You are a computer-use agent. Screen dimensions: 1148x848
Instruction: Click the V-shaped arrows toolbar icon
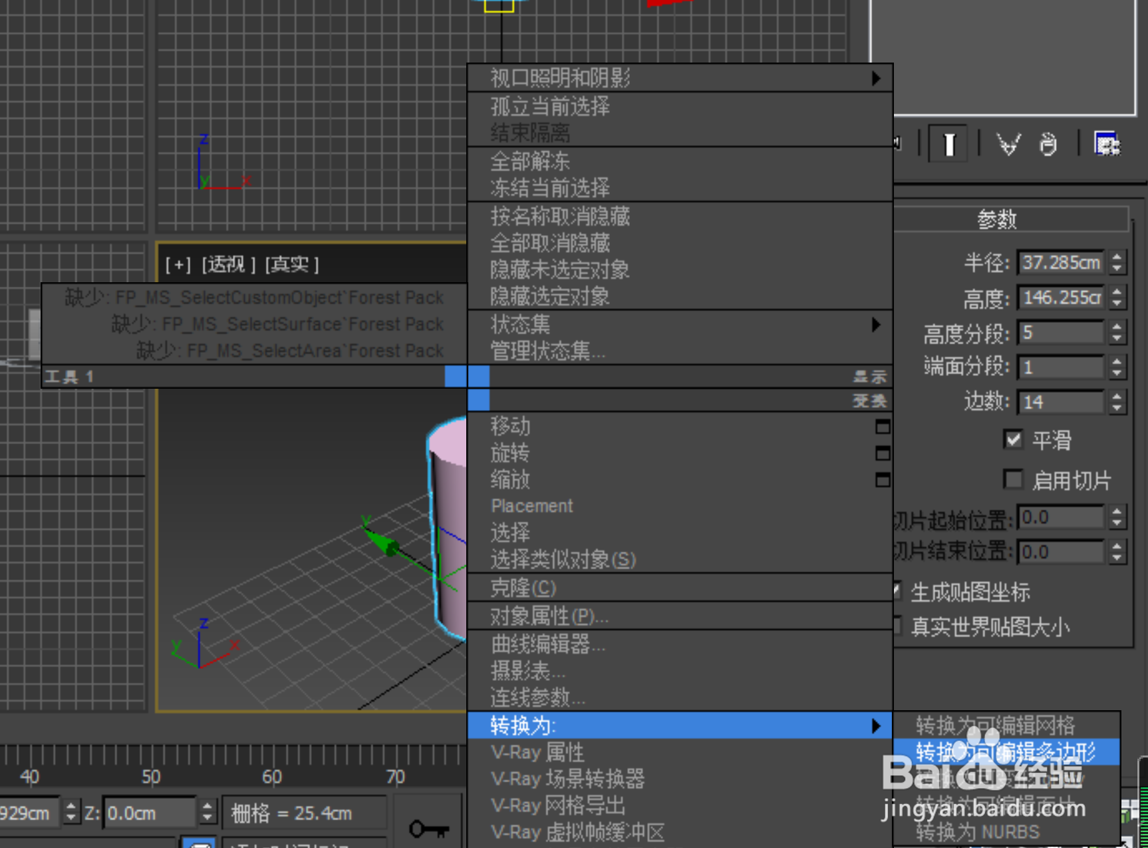1007,144
